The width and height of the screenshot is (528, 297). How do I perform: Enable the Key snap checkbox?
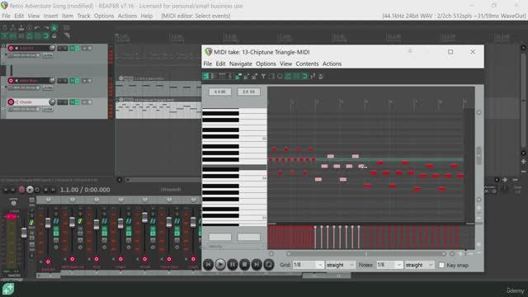click(x=441, y=265)
